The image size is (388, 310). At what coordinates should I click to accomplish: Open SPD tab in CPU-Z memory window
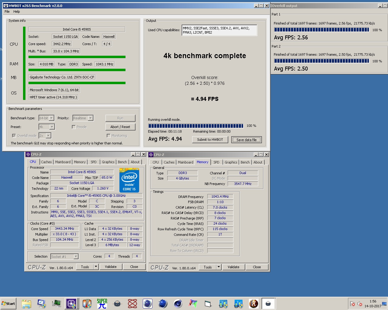(x=216, y=162)
